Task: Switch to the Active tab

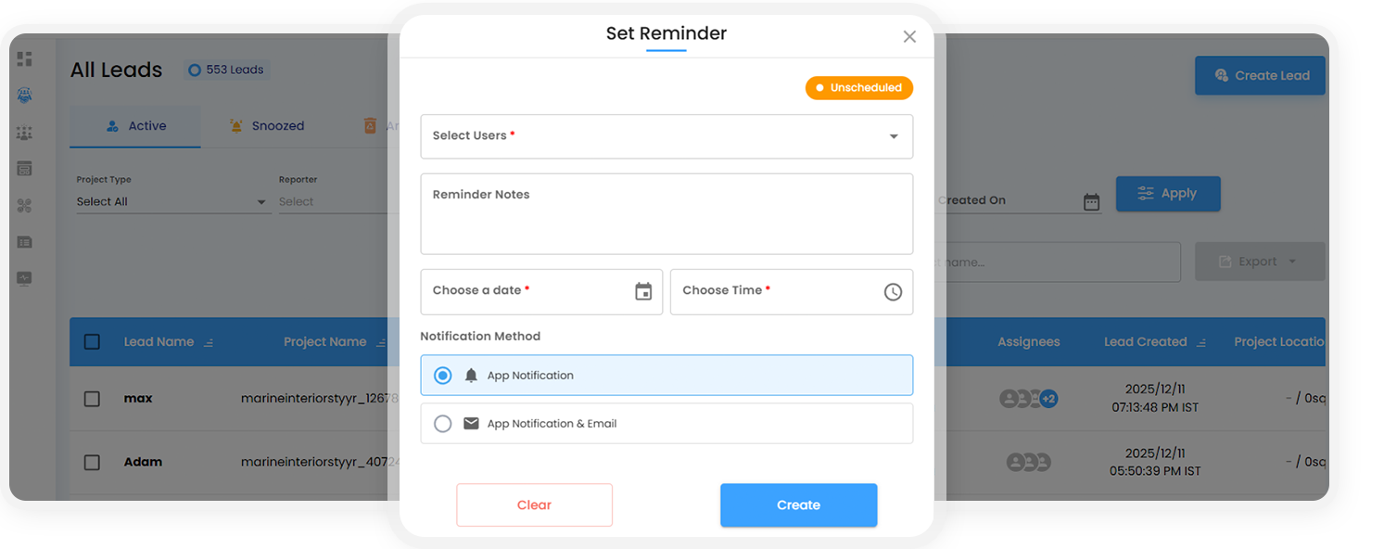Action: coord(135,126)
